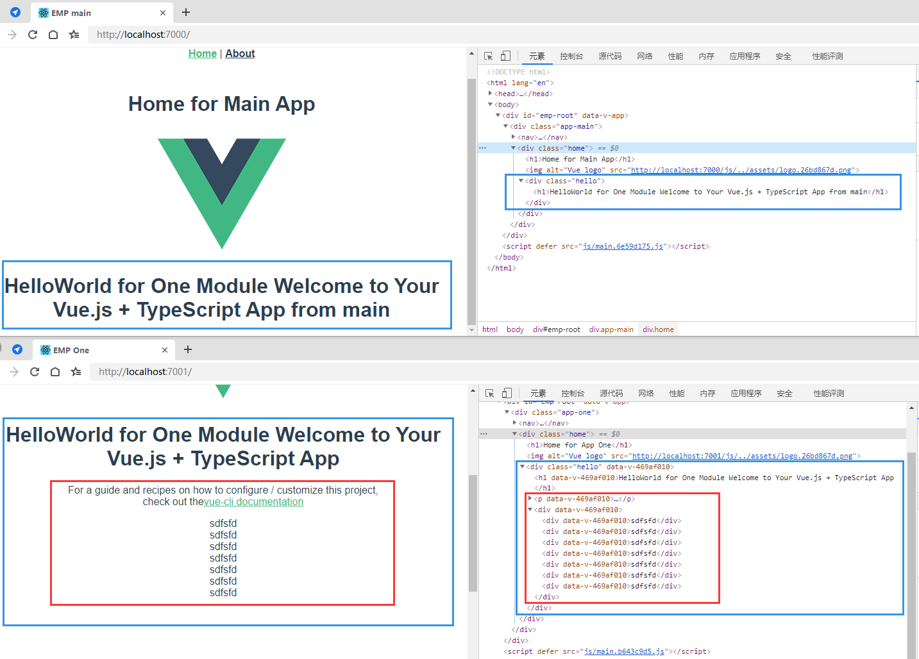
Task: Select html in upper breadcrumb bar
Action: (x=490, y=329)
